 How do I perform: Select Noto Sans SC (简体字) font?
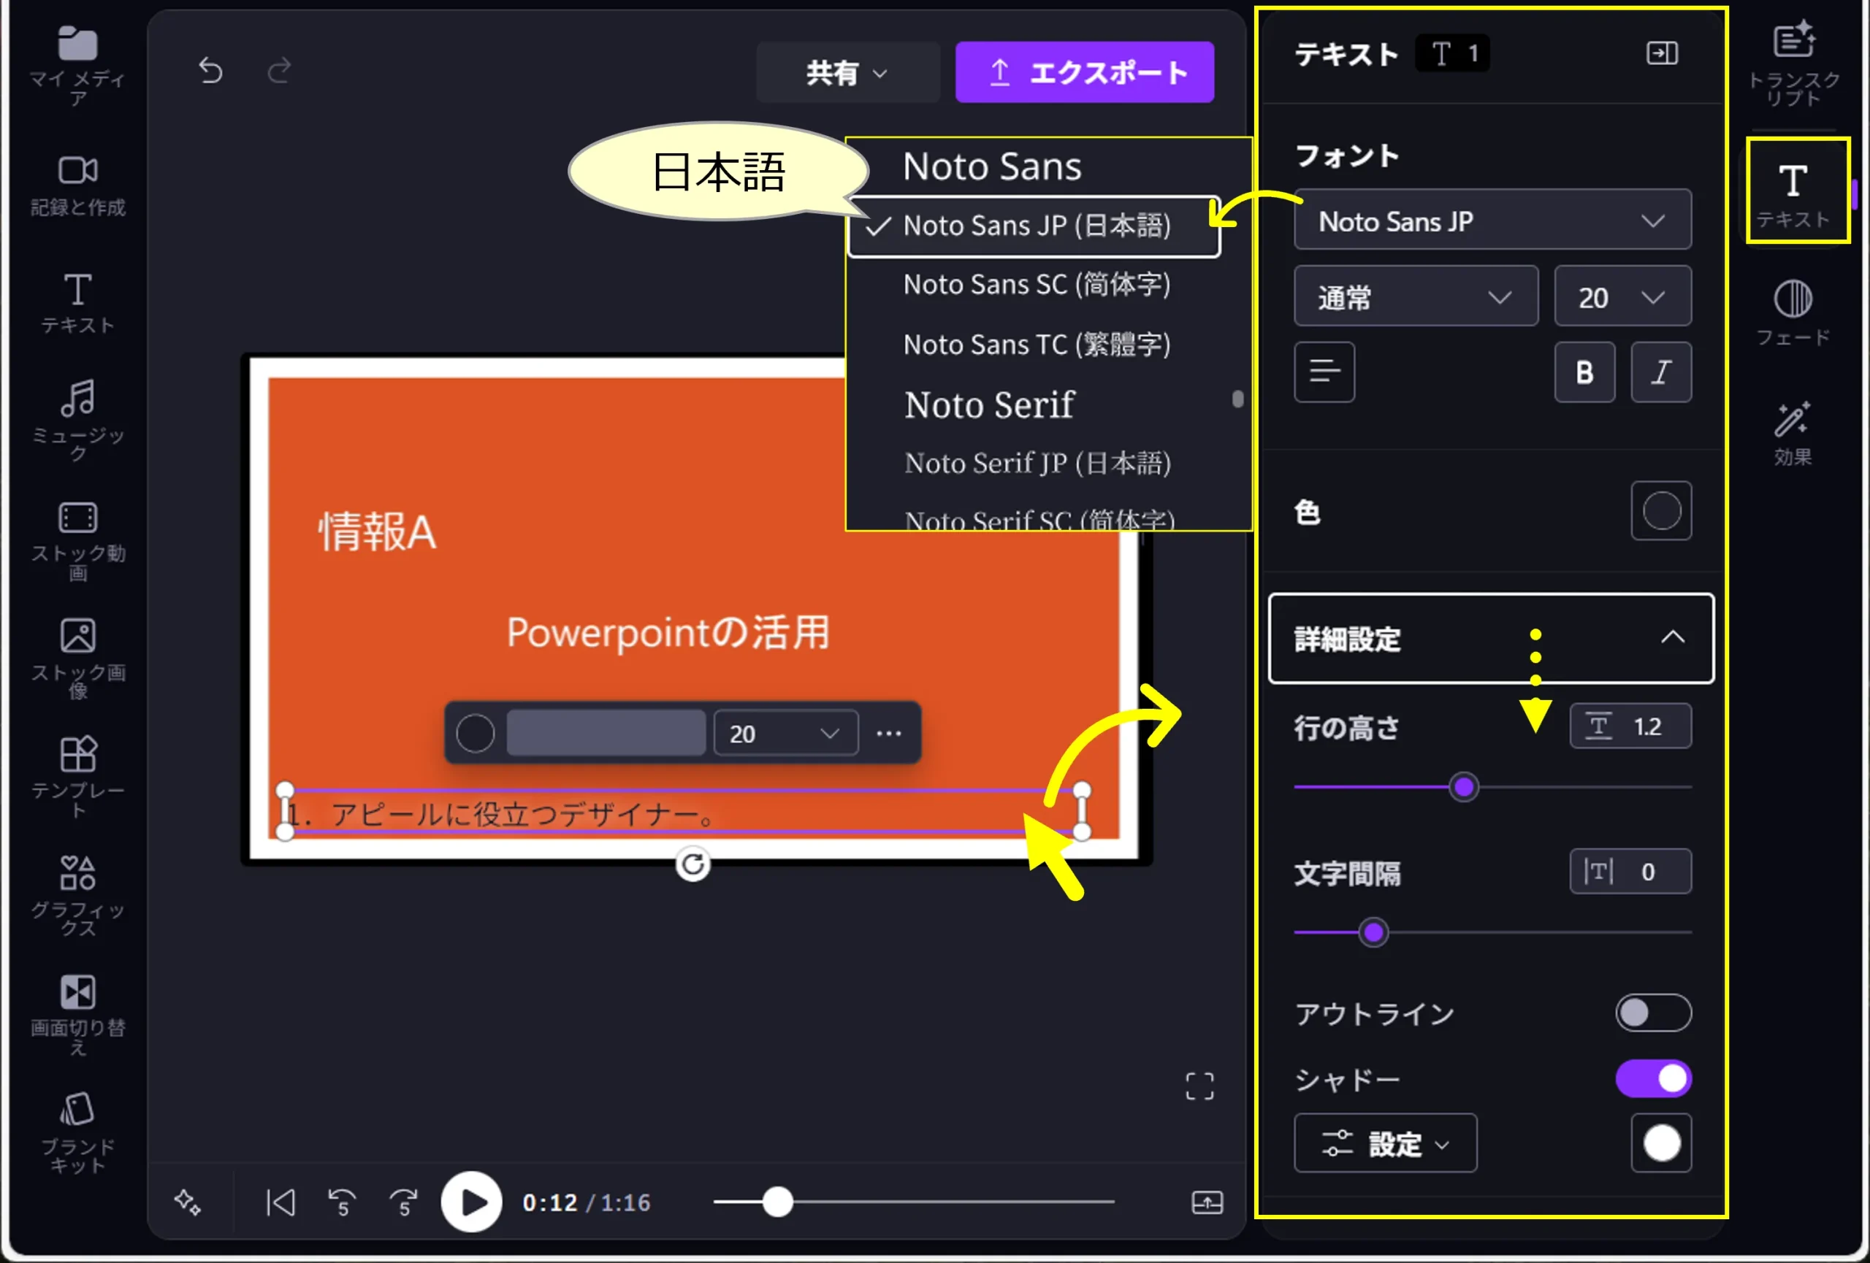[x=1037, y=285]
